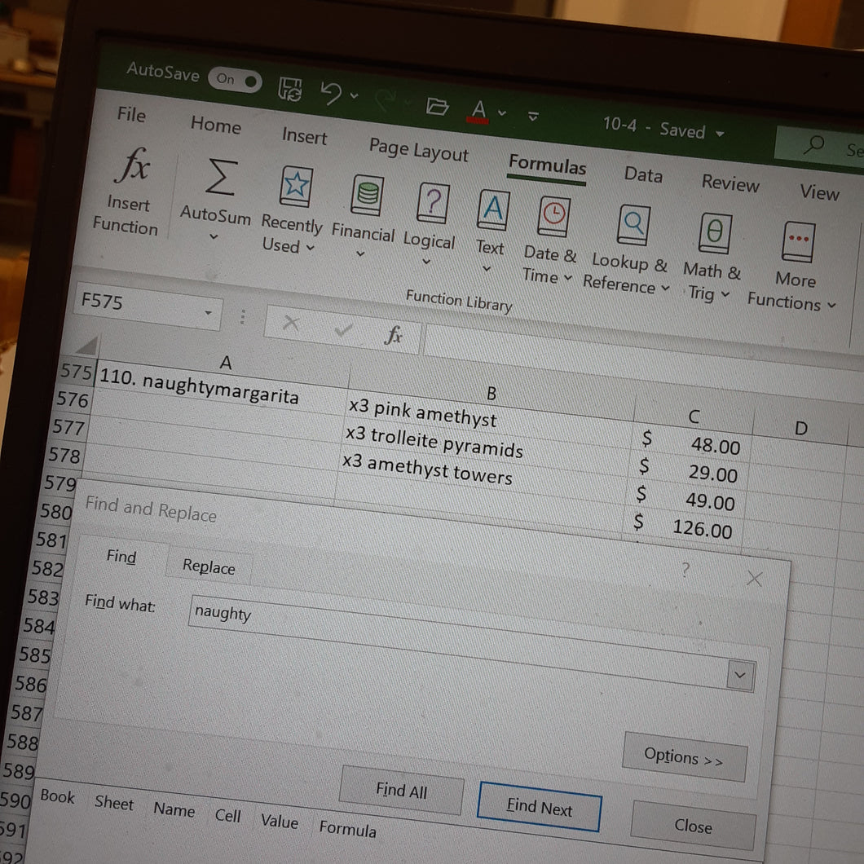Click the Find what text field
This screenshot has height=864, width=864.
[471, 642]
